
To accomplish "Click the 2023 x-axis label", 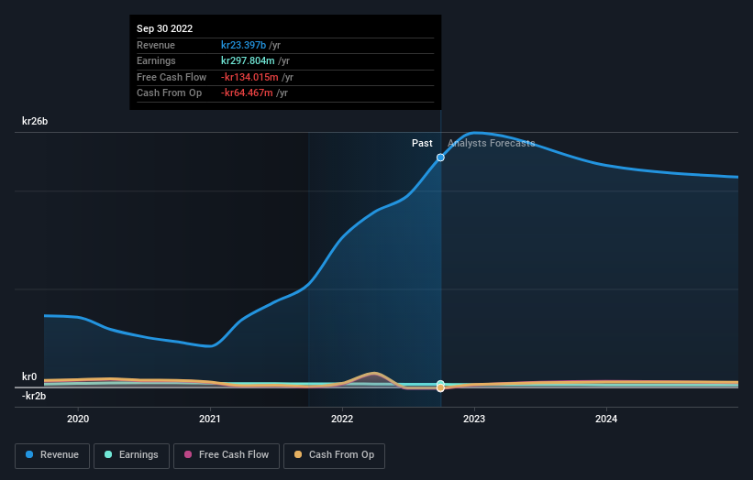I will click(474, 419).
